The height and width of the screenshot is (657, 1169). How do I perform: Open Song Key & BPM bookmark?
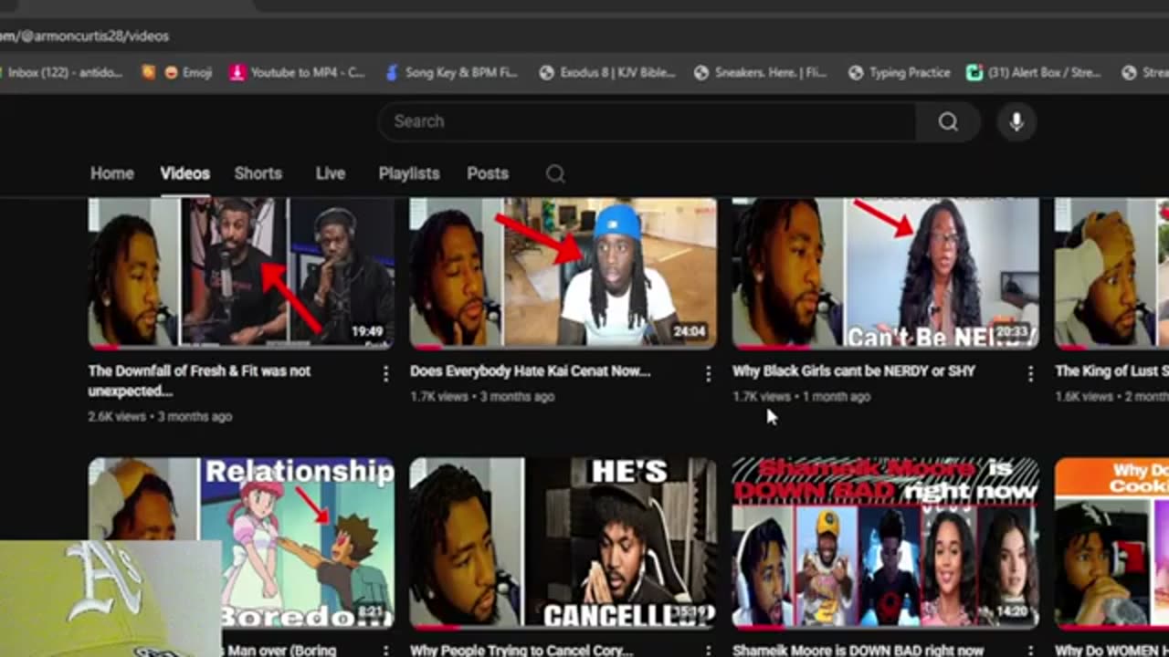pyautogui.click(x=451, y=72)
